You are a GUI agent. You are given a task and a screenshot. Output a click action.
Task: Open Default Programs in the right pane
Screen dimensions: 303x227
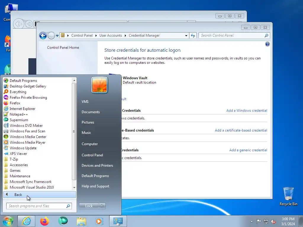point(95,176)
